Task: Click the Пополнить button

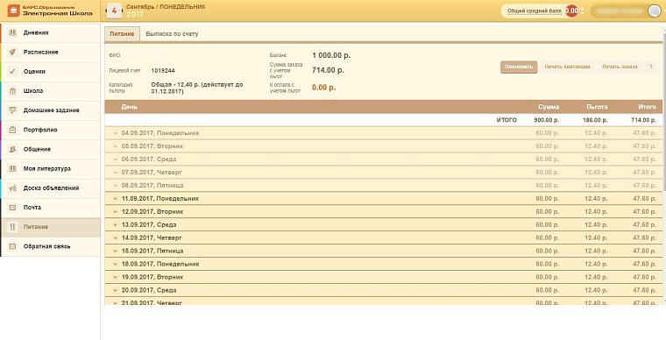Action: point(519,67)
